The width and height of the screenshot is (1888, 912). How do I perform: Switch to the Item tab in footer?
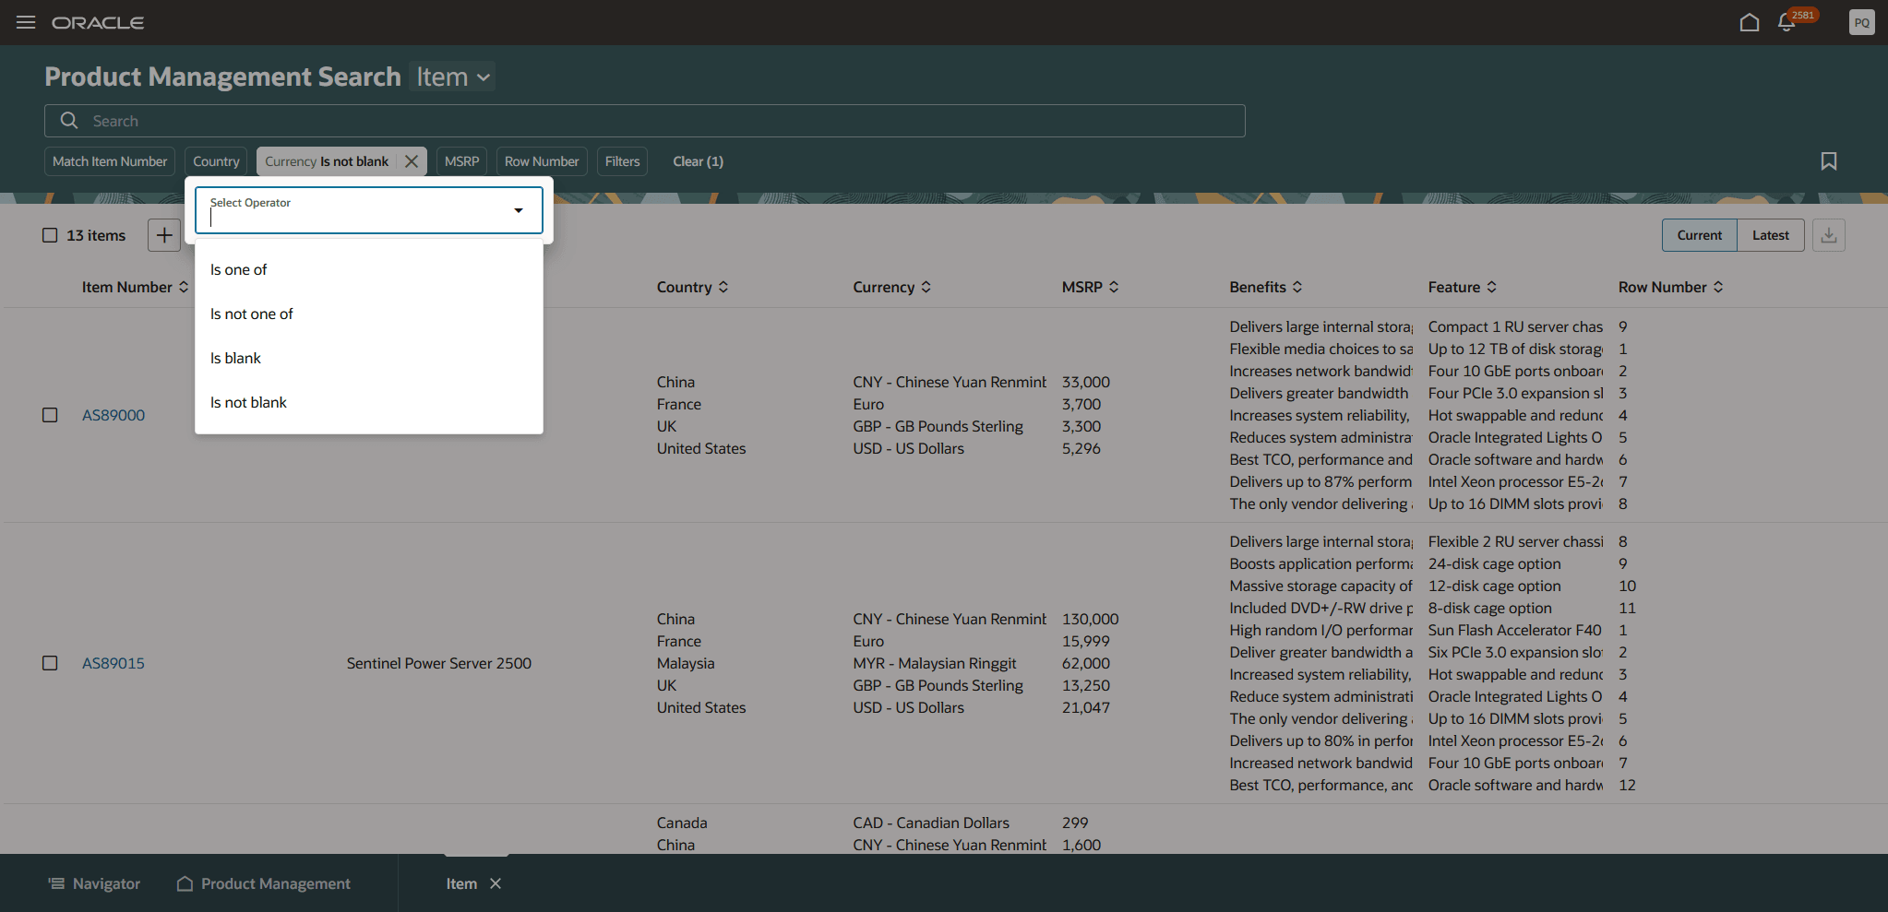[x=461, y=883]
